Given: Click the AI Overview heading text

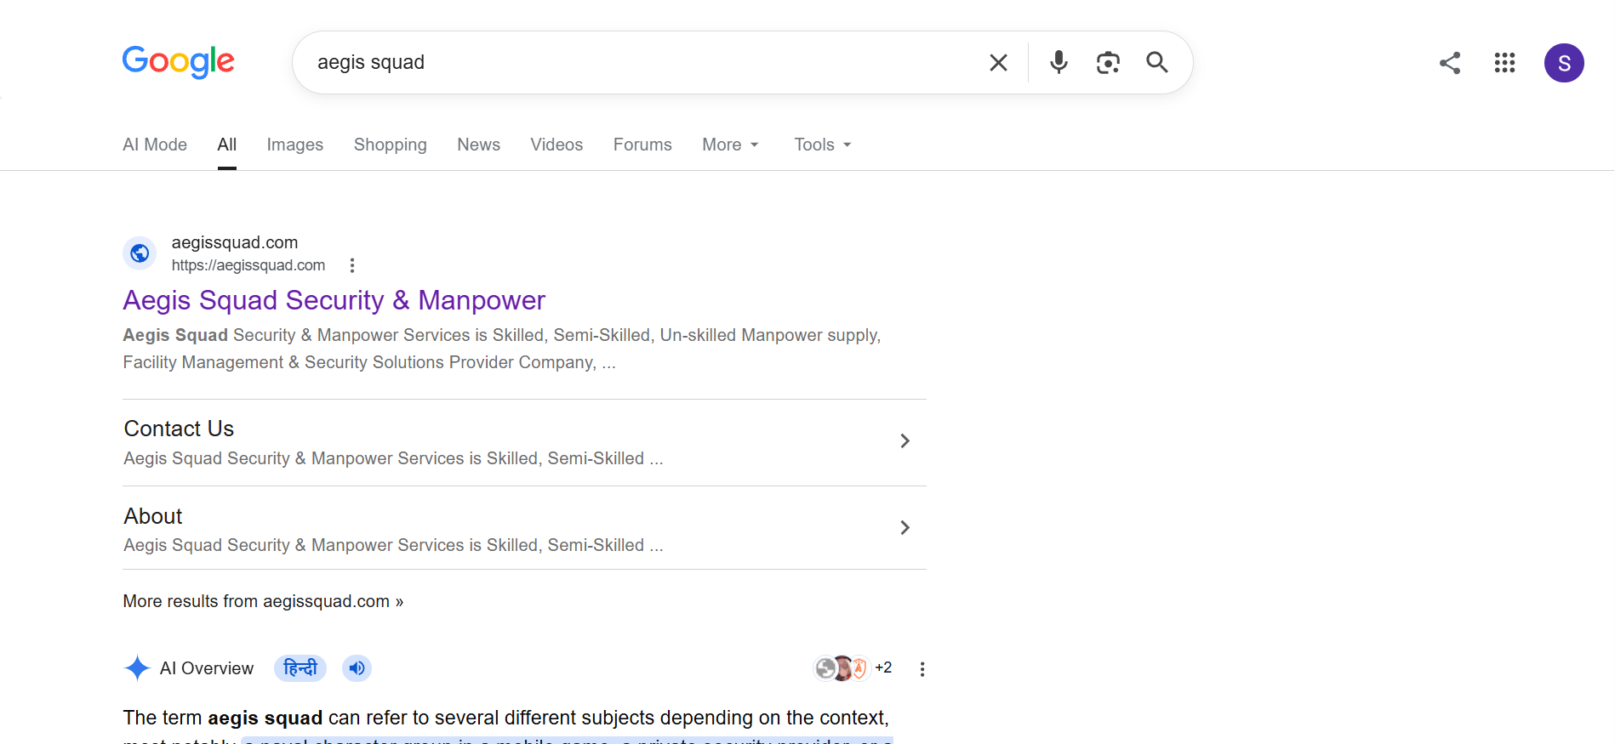Looking at the screenshot, I should [207, 668].
